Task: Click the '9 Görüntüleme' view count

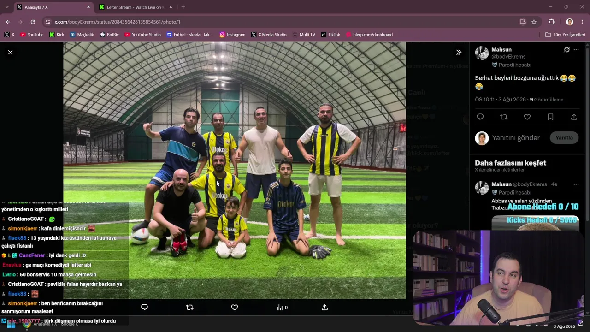Action: (547, 100)
